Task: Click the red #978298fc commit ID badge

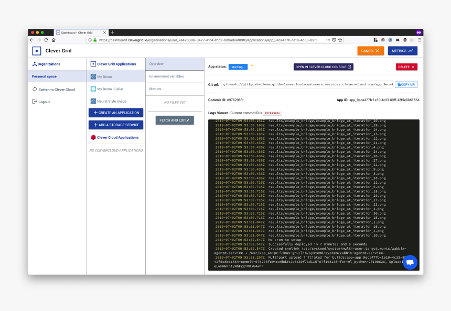Action: (x=272, y=113)
